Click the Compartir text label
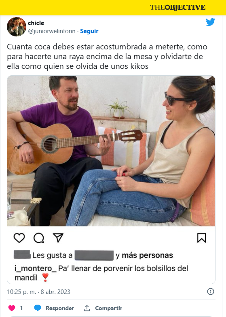The width and height of the screenshot is (226, 317). pos(108,308)
